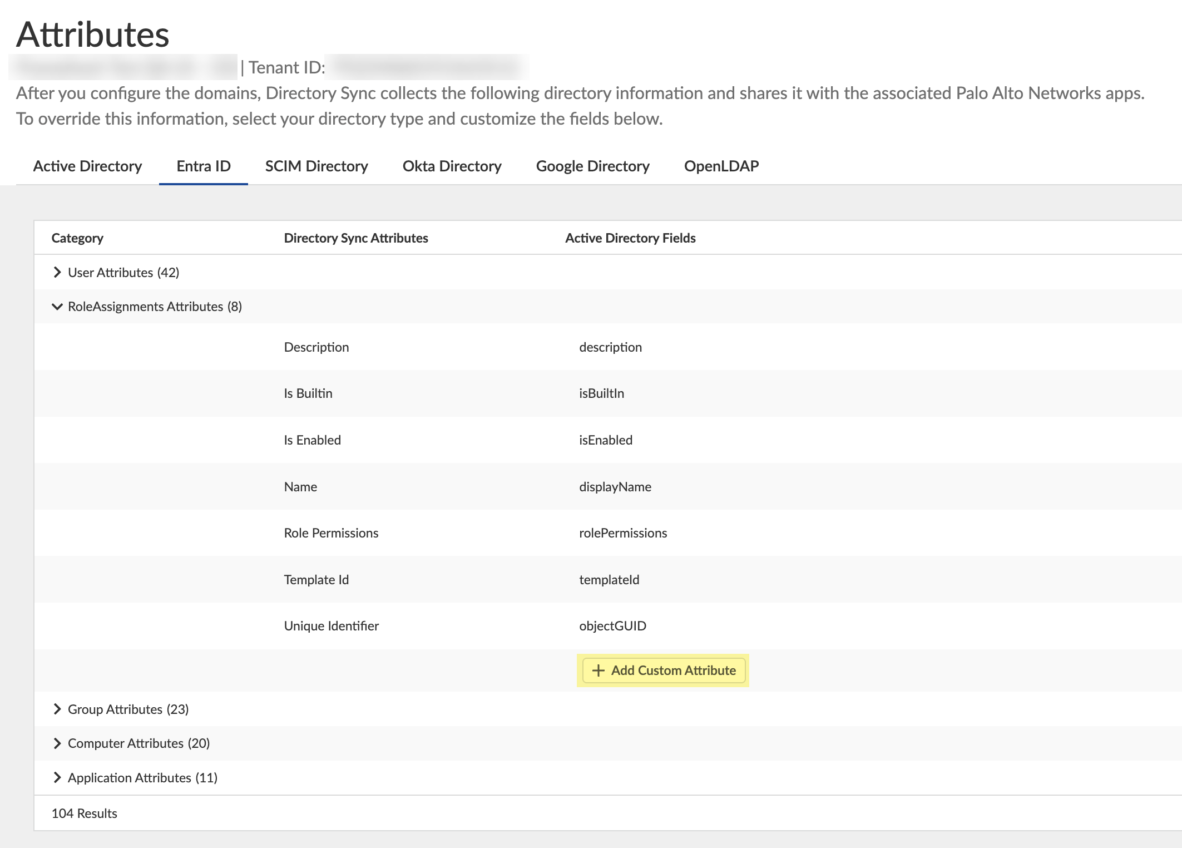Click the Active Directory Fields column header
Image resolution: width=1182 pixels, height=848 pixels.
pos(630,238)
